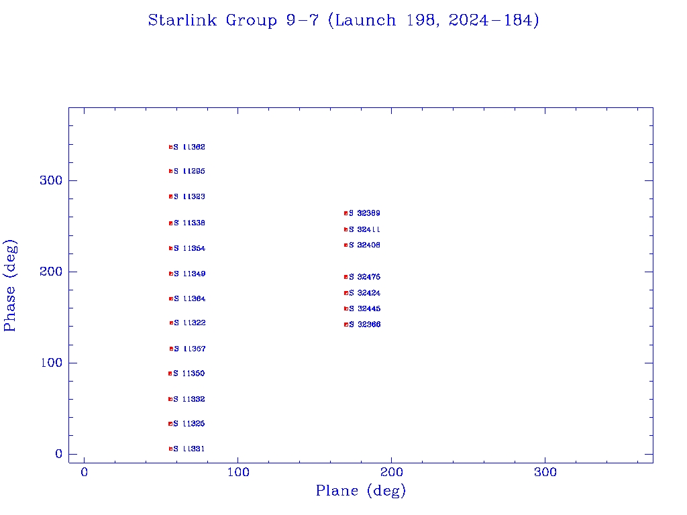Select the S 11295 data point marker
687x515 pixels.
click(x=171, y=171)
